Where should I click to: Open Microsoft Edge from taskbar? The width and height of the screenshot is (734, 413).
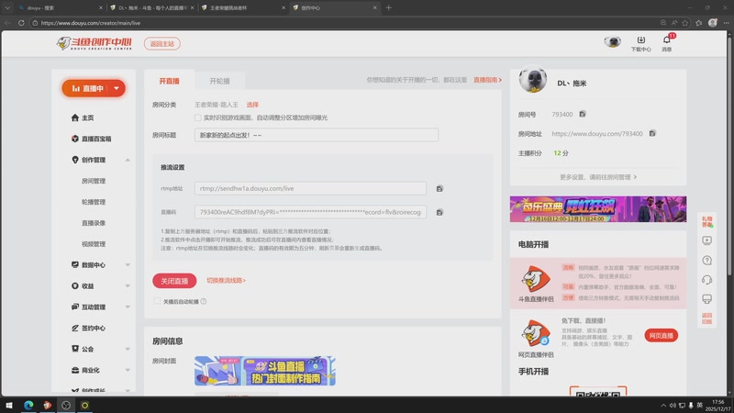tap(28, 405)
